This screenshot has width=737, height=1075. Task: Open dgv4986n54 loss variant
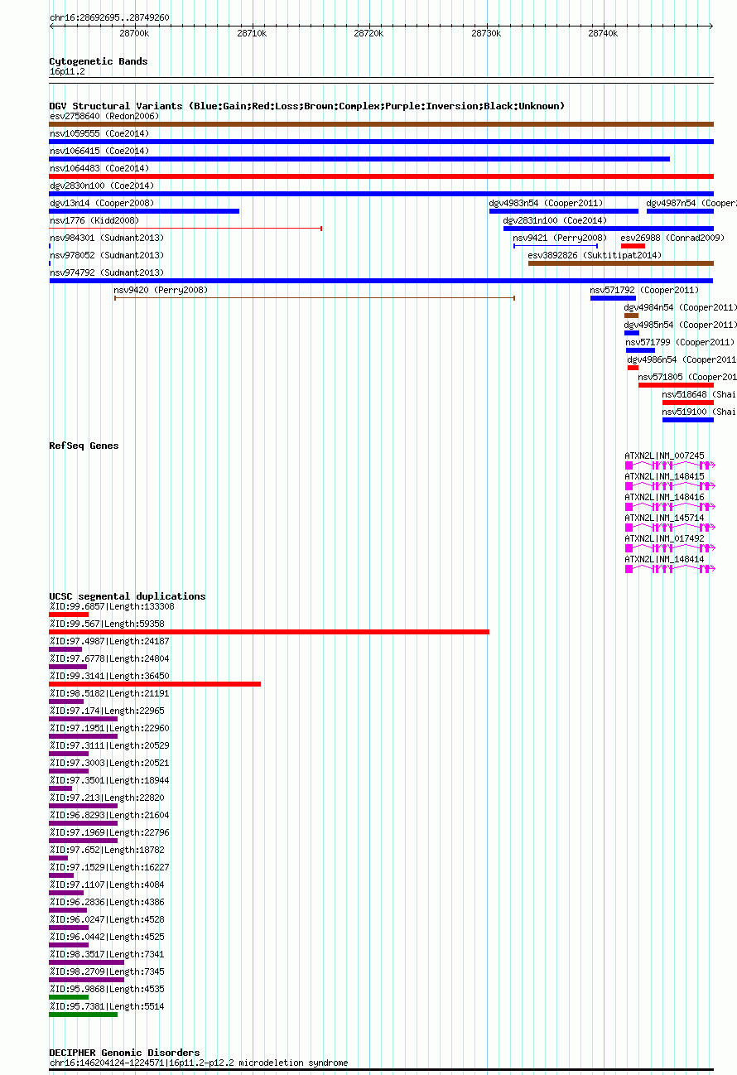click(x=633, y=368)
